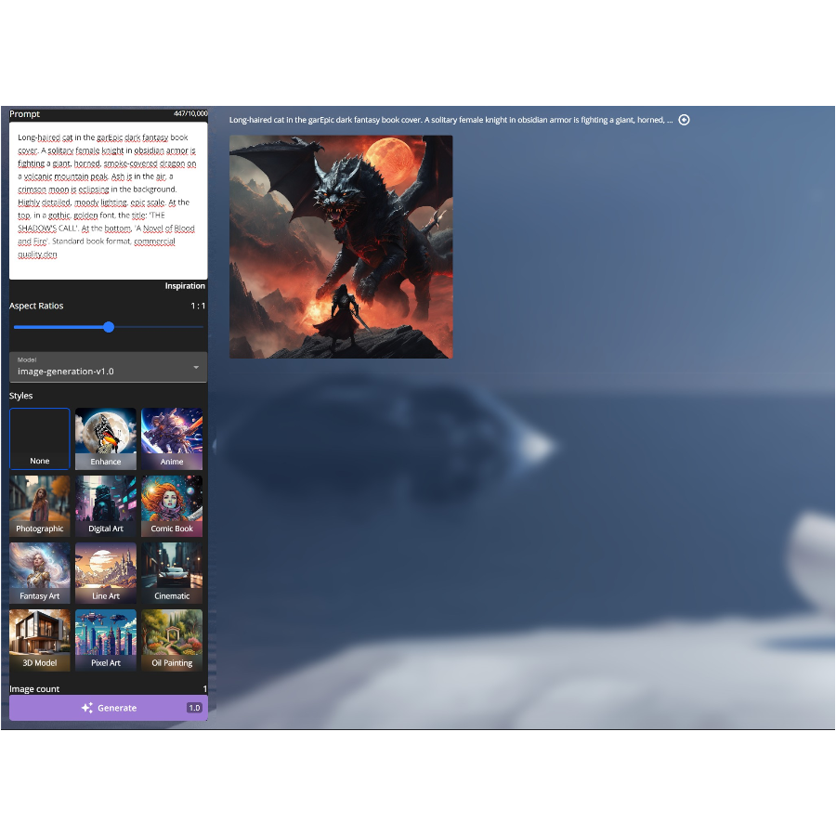Apply the Digital Art style
This screenshot has height=836, width=836.
pyautogui.click(x=106, y=505)
